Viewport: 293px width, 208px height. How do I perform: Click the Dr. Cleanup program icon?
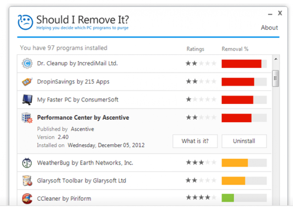point(27,63)
